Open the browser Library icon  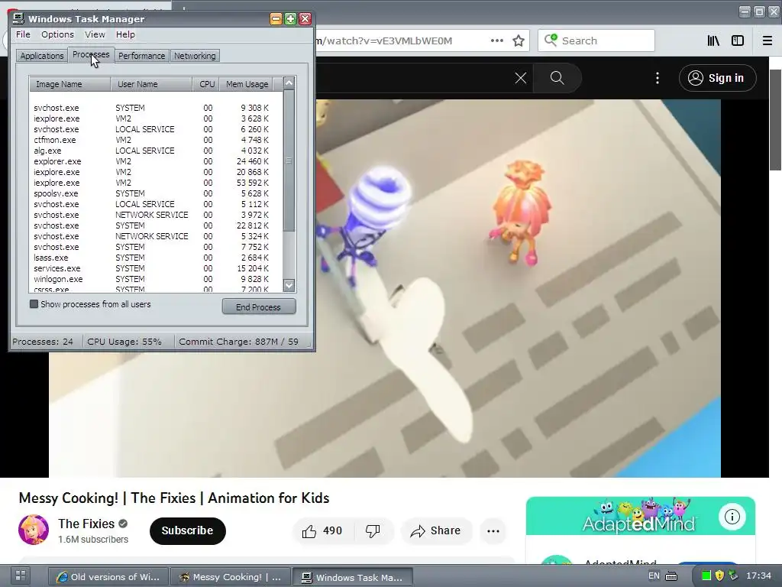[x=713, y=41]
